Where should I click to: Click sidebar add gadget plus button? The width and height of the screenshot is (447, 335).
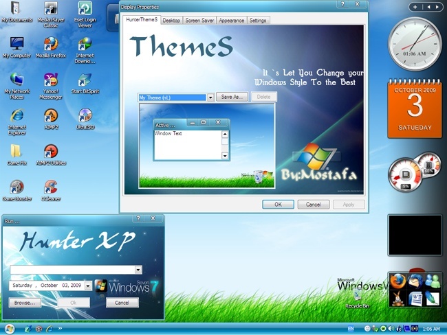pos(415,7)
